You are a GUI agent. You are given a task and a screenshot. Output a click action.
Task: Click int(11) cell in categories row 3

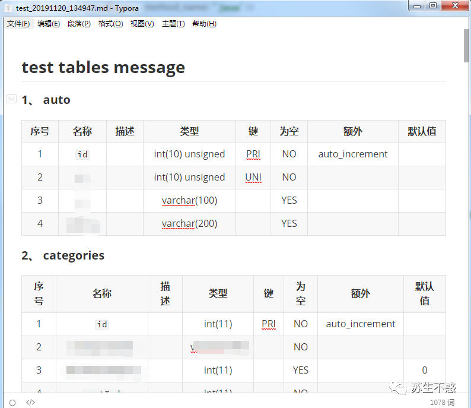[218, 371]
